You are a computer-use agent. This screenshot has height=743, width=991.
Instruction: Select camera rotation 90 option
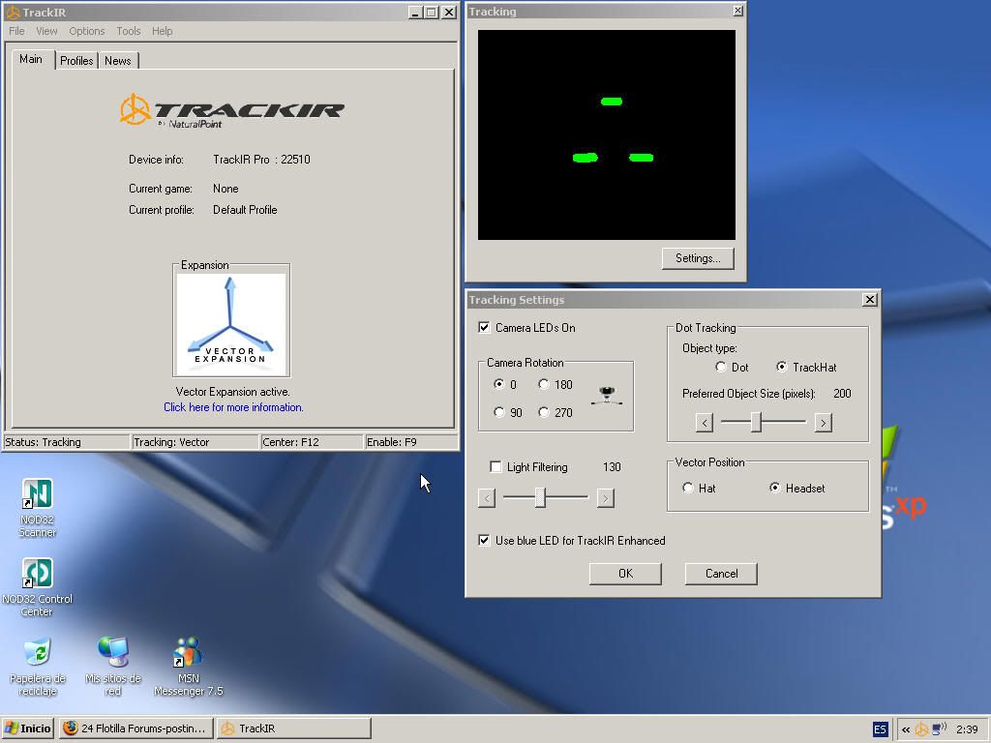499,412
